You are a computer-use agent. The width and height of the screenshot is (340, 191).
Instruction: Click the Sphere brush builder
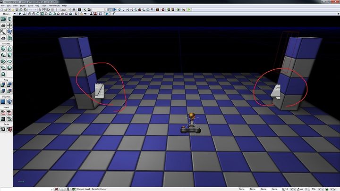(9, 68)
